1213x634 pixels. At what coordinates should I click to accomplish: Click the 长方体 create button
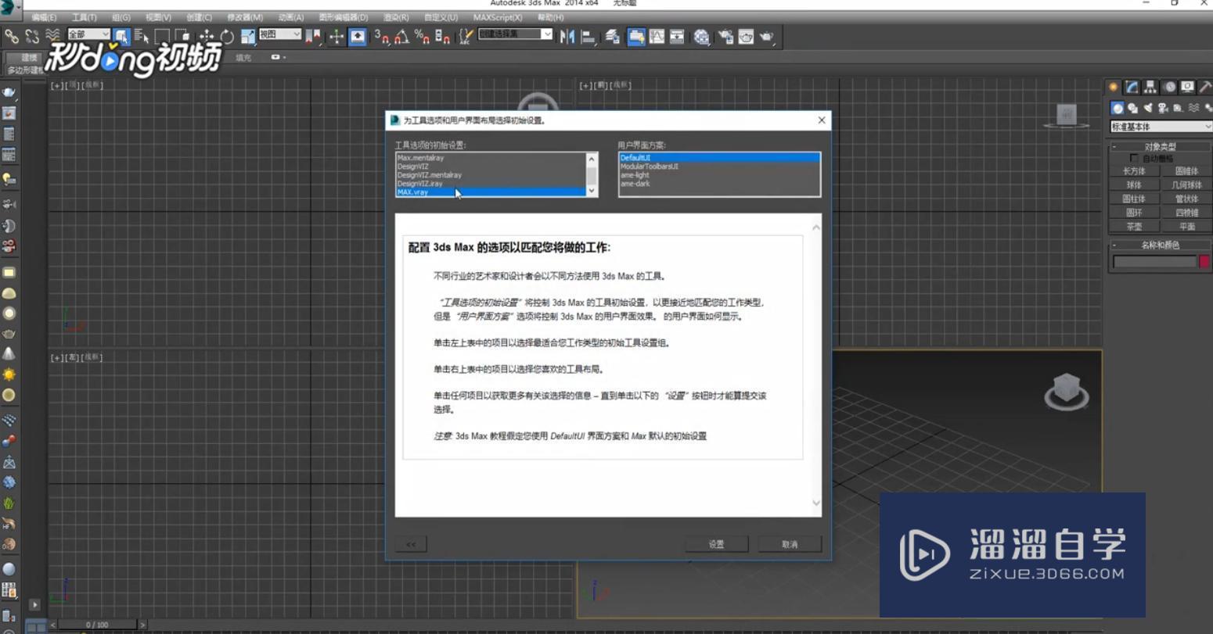1134,171
